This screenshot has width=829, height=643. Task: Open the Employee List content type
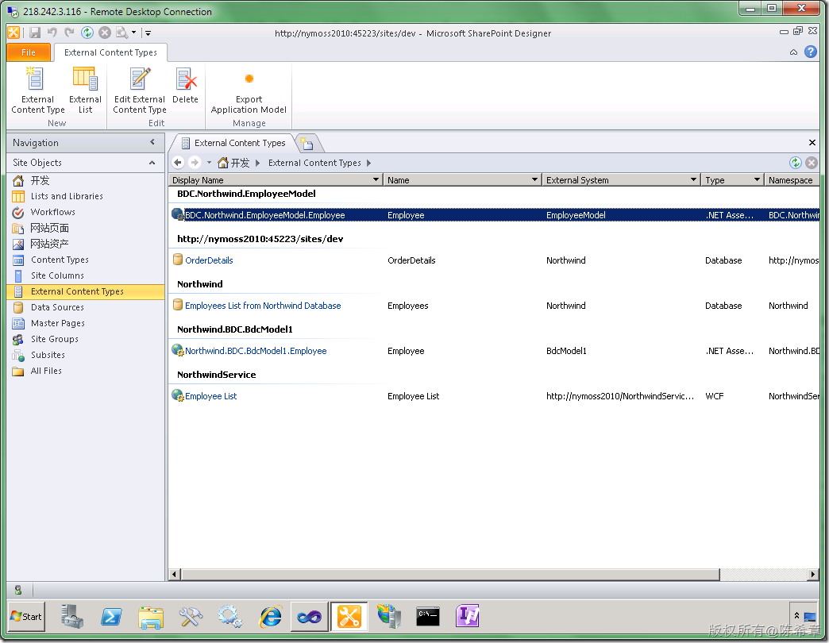tap(211, 396)
